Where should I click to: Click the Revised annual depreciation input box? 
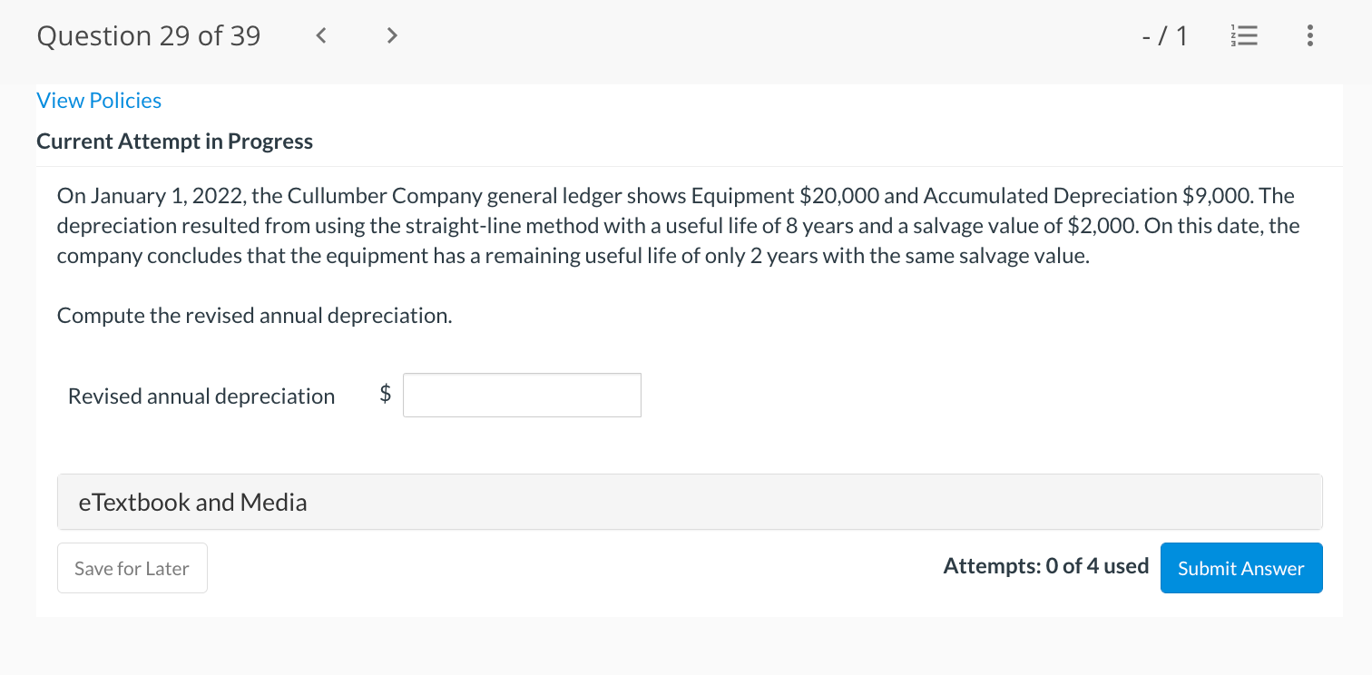click(x=522, y=396)
